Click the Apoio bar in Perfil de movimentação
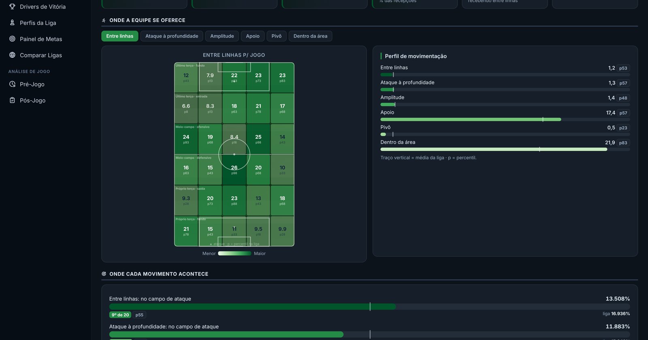The image size is (648, 340). [505, 120]
